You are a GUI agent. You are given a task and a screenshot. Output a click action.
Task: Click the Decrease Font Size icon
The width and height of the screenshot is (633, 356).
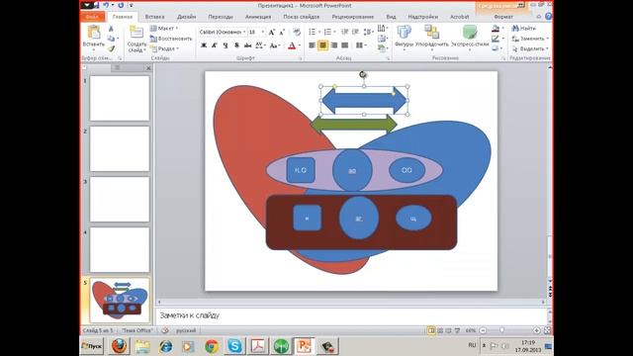click(282, 32)
